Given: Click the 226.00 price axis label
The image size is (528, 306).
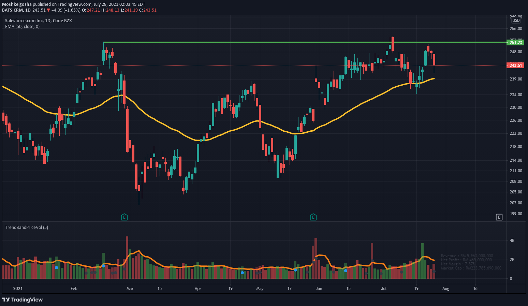Looking at the screenshot, I should tap(516, 120).
